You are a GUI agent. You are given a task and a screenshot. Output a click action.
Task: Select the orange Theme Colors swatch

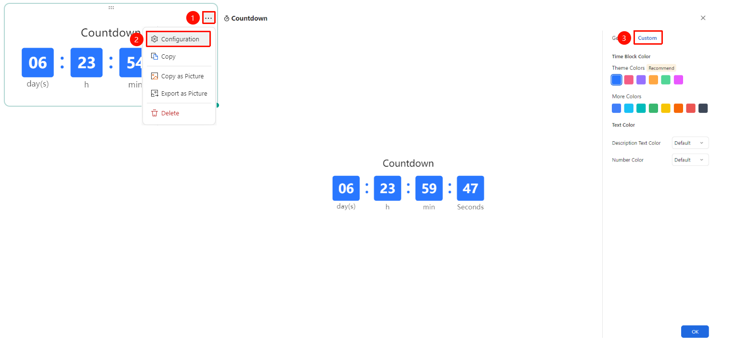pyautogui.click(x=653, y=80)
